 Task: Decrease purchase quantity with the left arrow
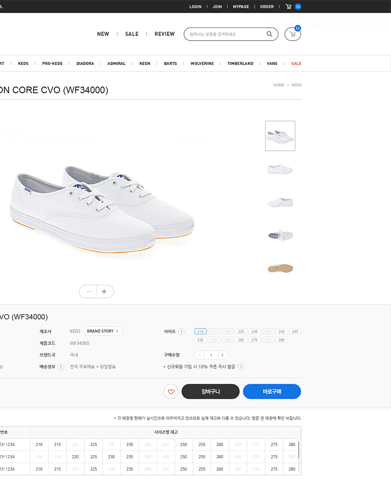(200, 355)
